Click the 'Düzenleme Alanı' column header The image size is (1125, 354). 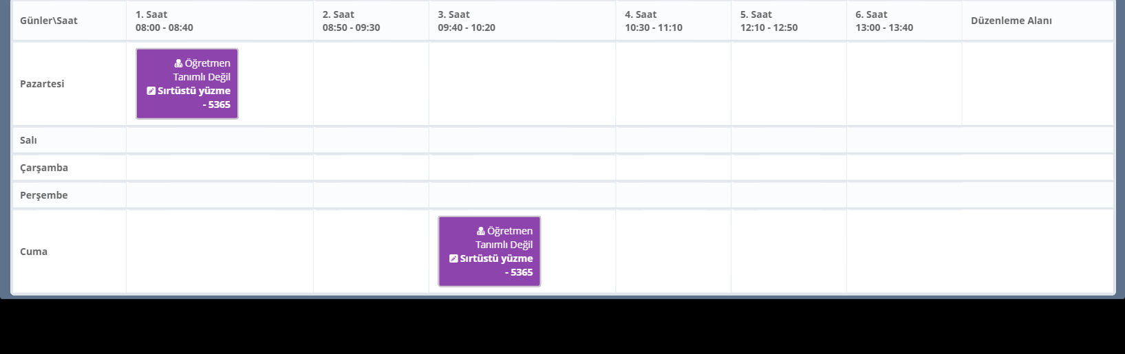[x=1011, y=21]
